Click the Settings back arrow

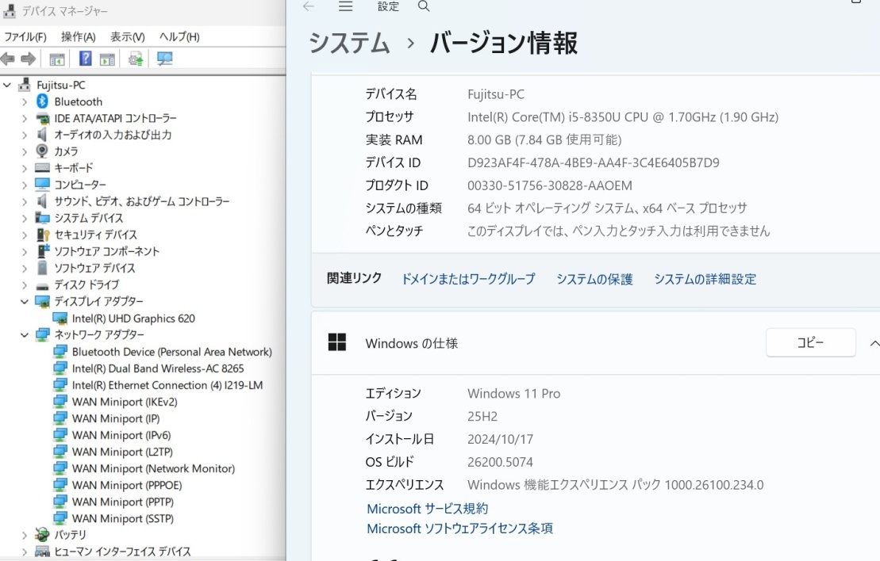click(x=309, y=6)
